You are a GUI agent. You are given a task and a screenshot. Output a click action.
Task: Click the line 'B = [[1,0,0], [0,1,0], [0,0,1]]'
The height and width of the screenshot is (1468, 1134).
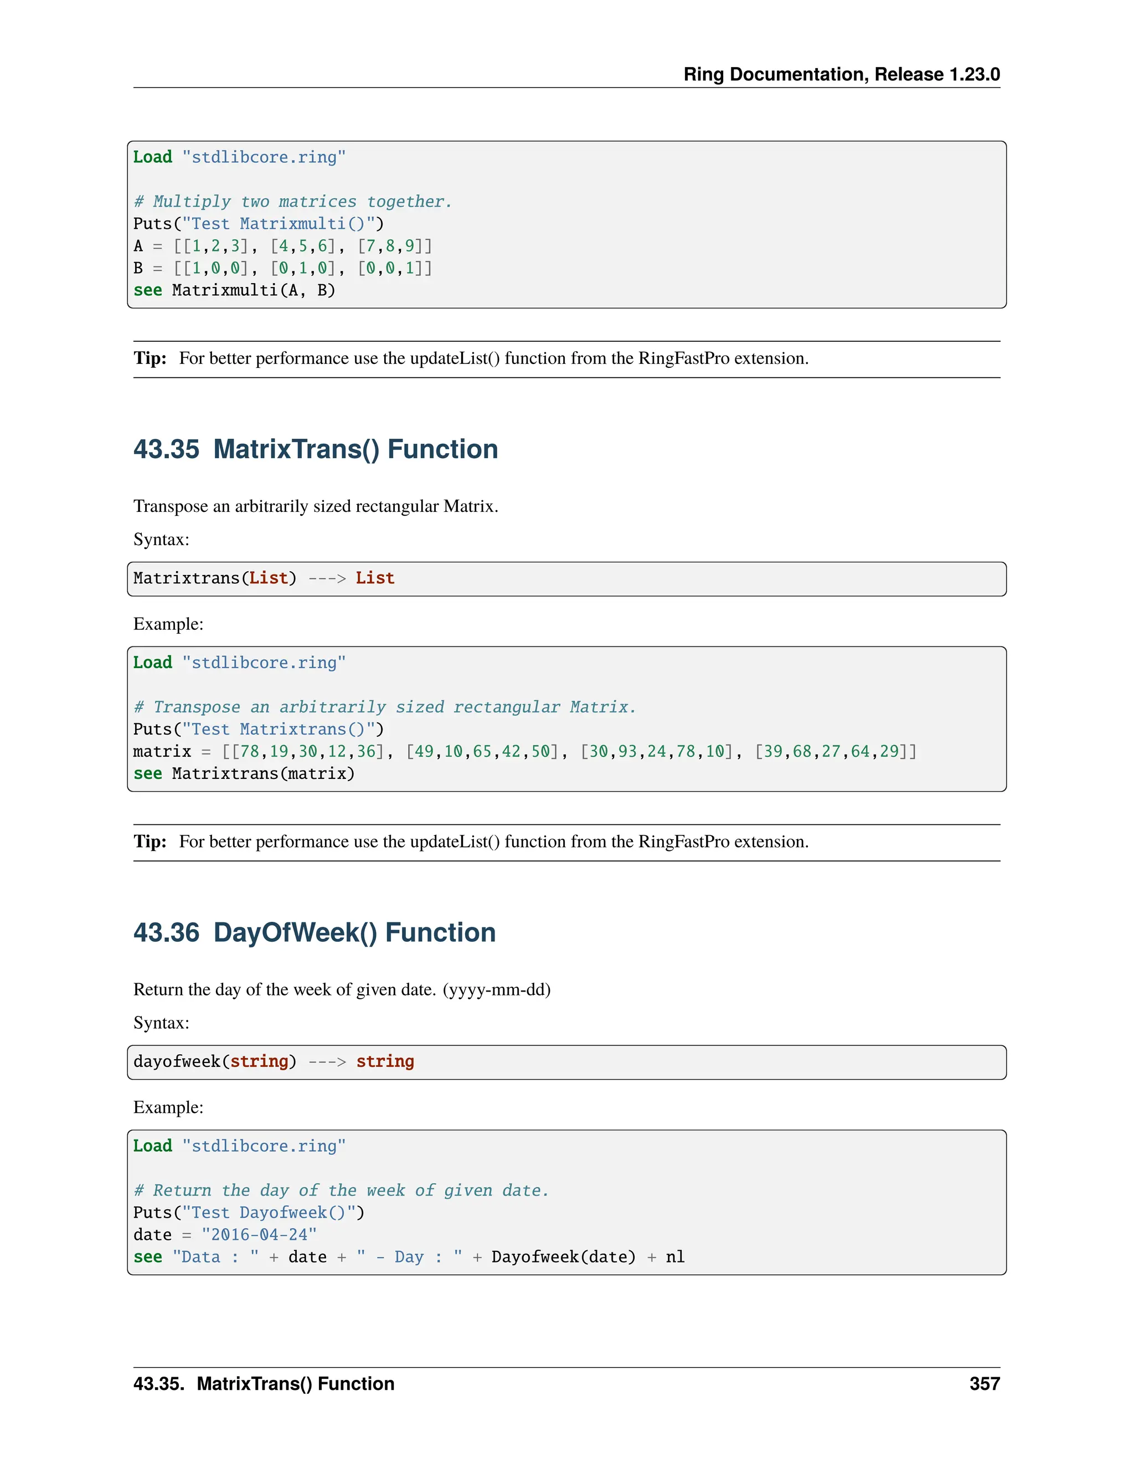tap(283, 268)
